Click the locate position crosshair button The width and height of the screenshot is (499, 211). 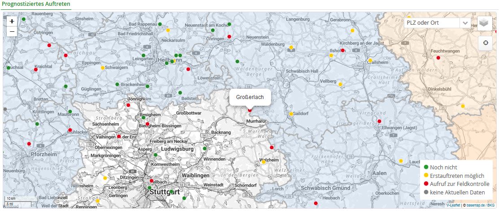[484, 43]
